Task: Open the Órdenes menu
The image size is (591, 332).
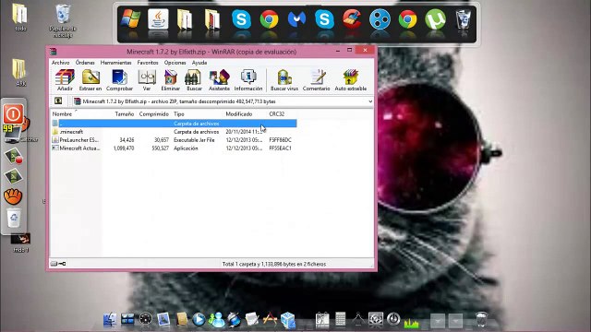Action: (x=85, y=63)
